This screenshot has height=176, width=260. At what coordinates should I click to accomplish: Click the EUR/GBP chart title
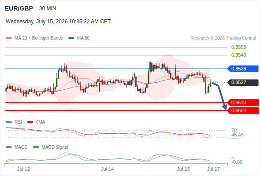tap(19, 8)
